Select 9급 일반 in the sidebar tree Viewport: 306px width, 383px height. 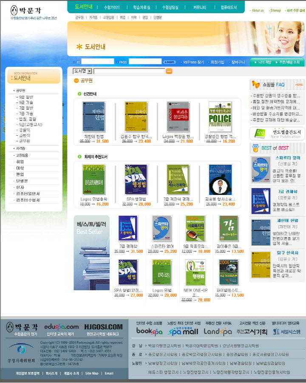[26, 97]
